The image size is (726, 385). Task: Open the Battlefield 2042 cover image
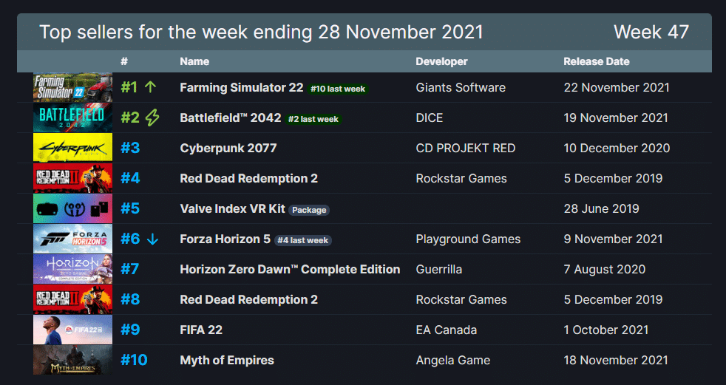(72, 117)
